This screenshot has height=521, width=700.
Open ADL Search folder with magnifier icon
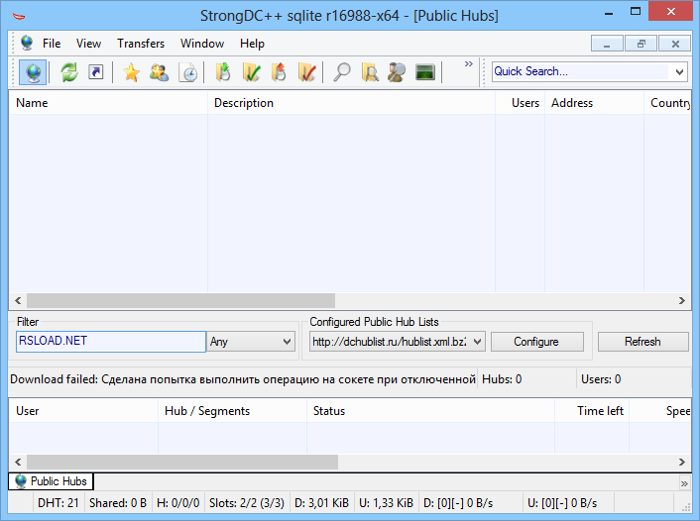[370, 72]
